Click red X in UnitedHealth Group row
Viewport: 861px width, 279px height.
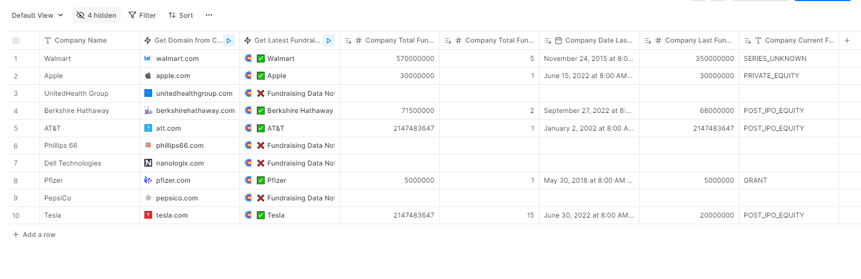[x=260, y=93]
